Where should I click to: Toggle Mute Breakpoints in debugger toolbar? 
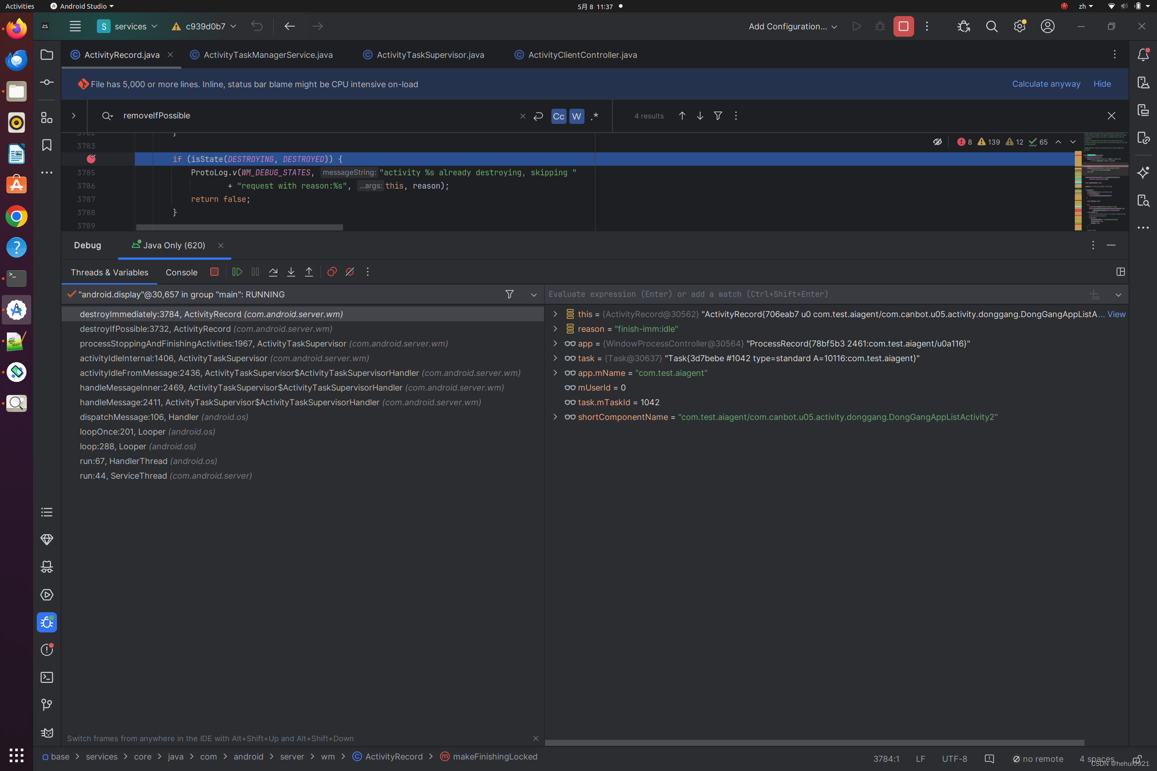point(350,272)
